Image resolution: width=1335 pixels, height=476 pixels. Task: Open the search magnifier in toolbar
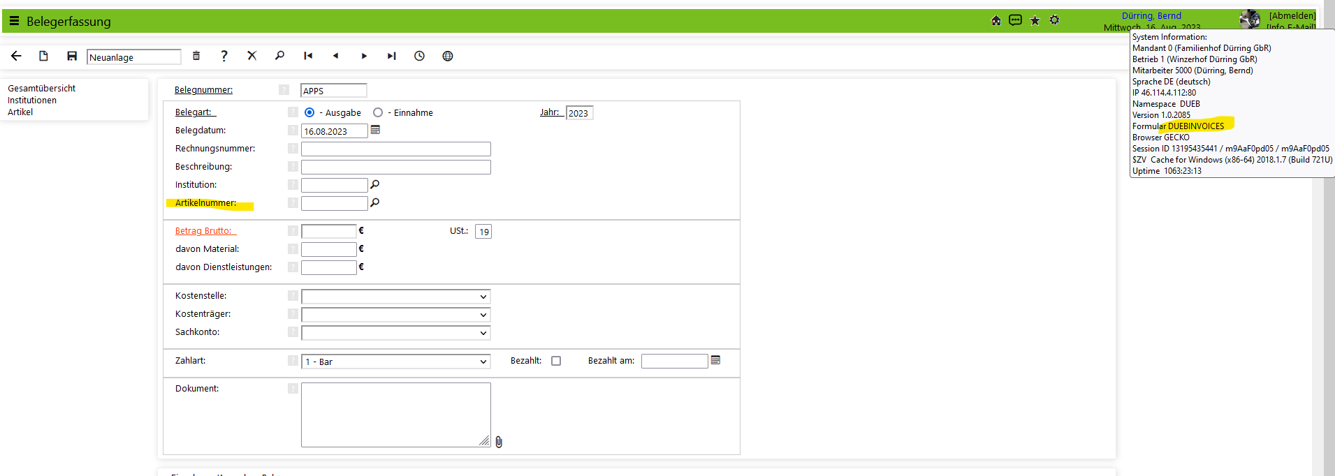coord(279,56)
